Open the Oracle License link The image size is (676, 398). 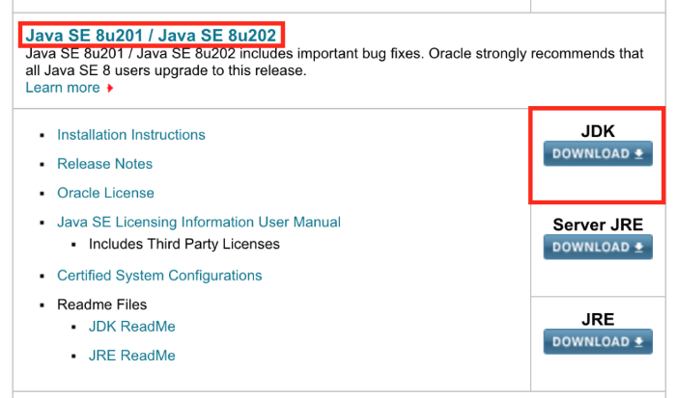pyautogui.click(x=105, y=193)
